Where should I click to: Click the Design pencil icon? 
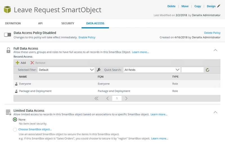coord(219,6)
